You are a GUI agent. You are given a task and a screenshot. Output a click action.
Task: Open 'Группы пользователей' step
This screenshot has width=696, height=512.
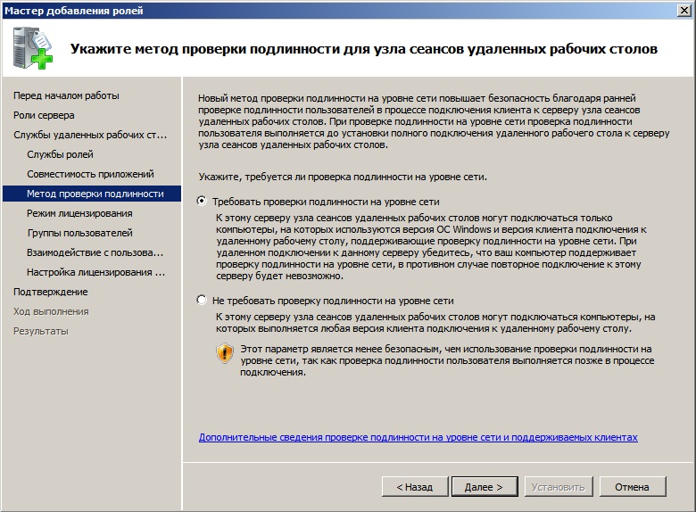pos(79,233)
